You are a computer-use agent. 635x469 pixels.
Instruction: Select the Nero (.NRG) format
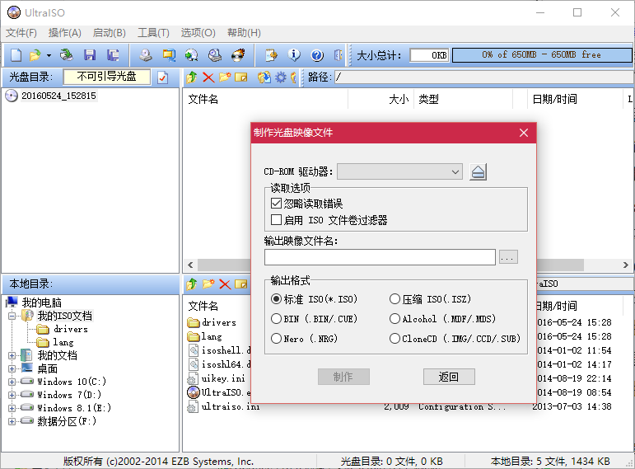(276, 338)
